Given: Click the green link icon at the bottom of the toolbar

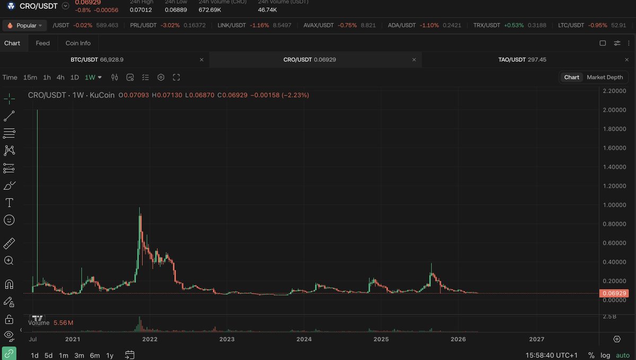Looking at the screenshot, I should click(x=9, y=354).
